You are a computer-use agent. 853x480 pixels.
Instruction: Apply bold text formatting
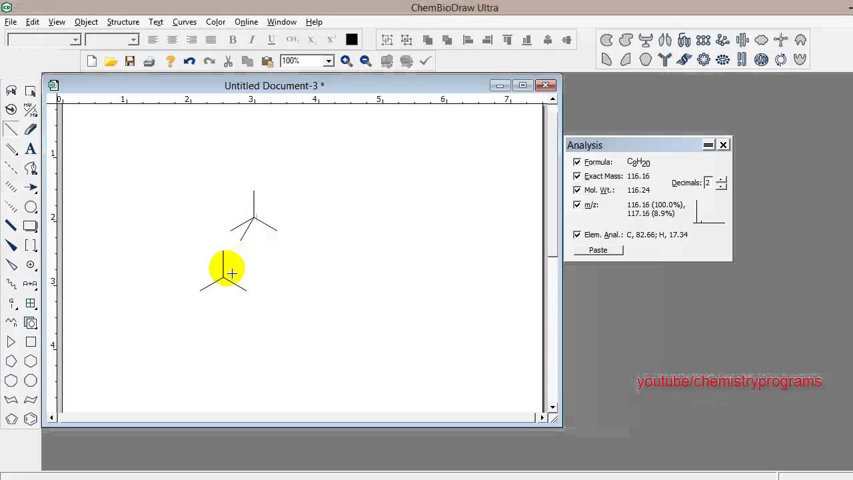pyautogui.click(x=233, y=40)
